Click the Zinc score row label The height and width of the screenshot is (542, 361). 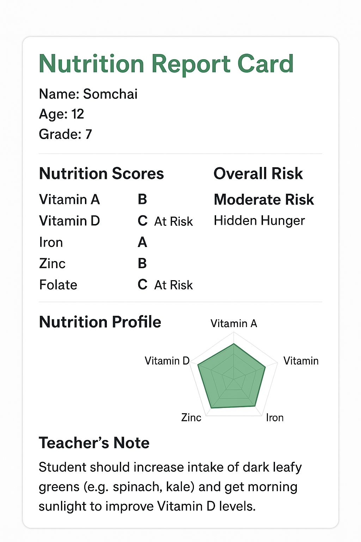point(52,264)
